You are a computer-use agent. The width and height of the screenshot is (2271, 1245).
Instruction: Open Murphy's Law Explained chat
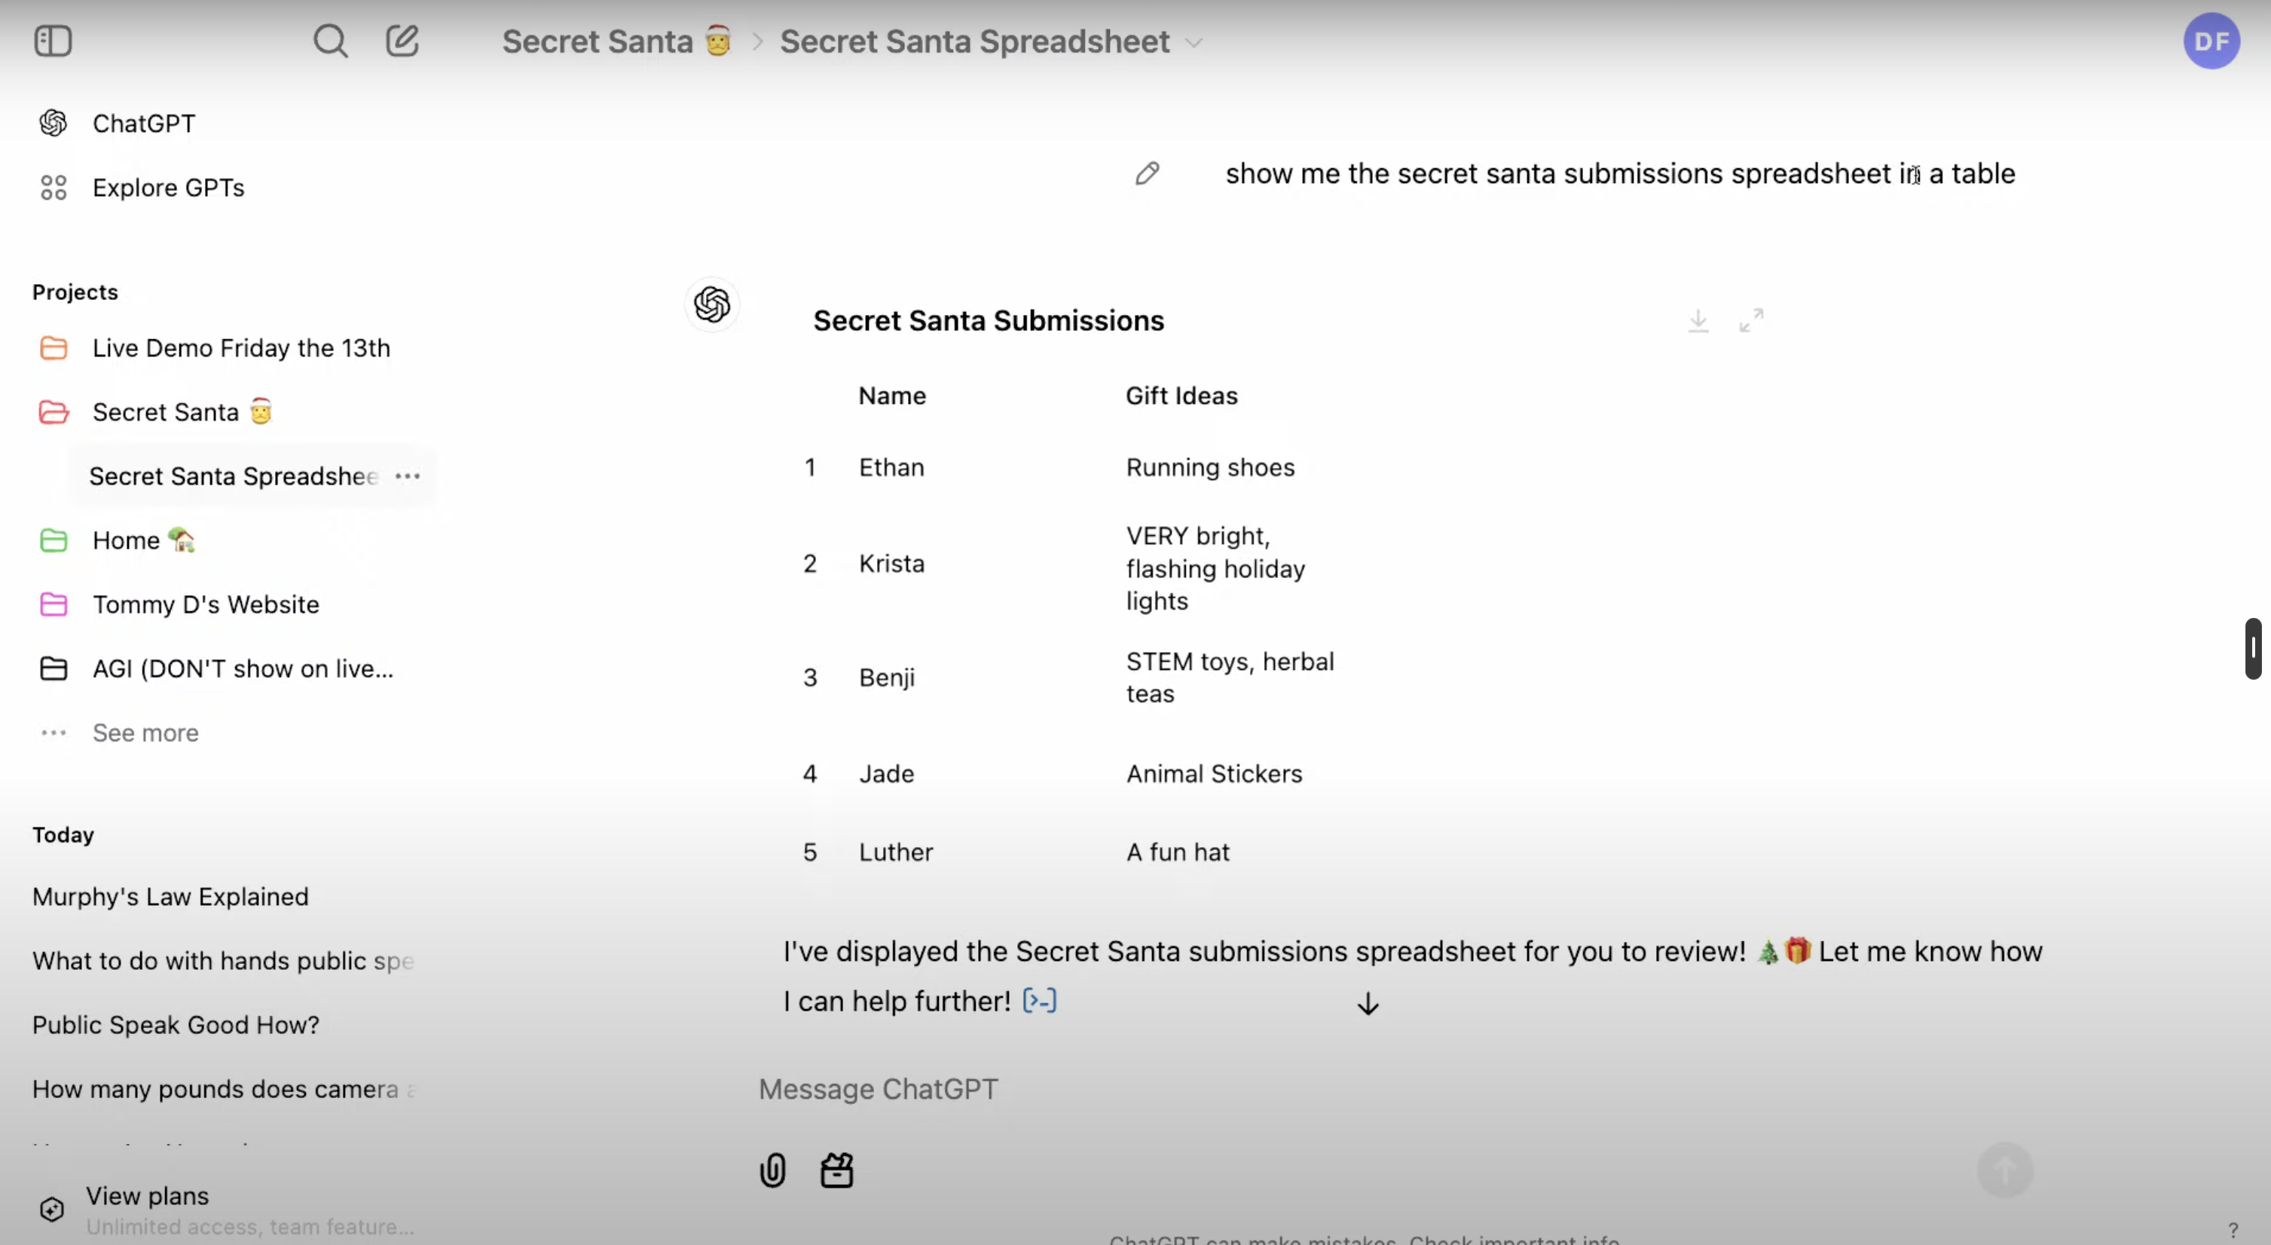point(170,897)
